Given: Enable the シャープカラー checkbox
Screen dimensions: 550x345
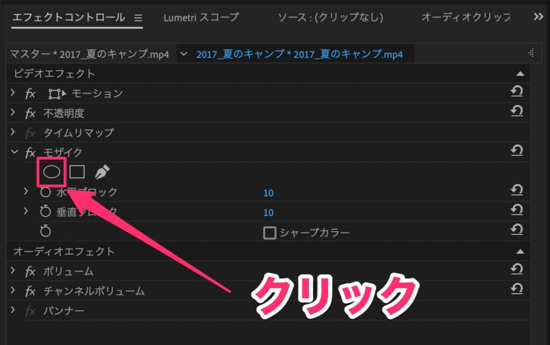Looking at the screenshot, I should point(270,233).
